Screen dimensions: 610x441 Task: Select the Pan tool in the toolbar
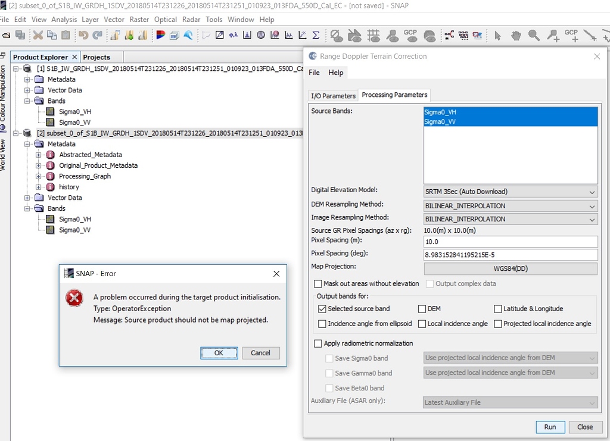click(516, 35)
